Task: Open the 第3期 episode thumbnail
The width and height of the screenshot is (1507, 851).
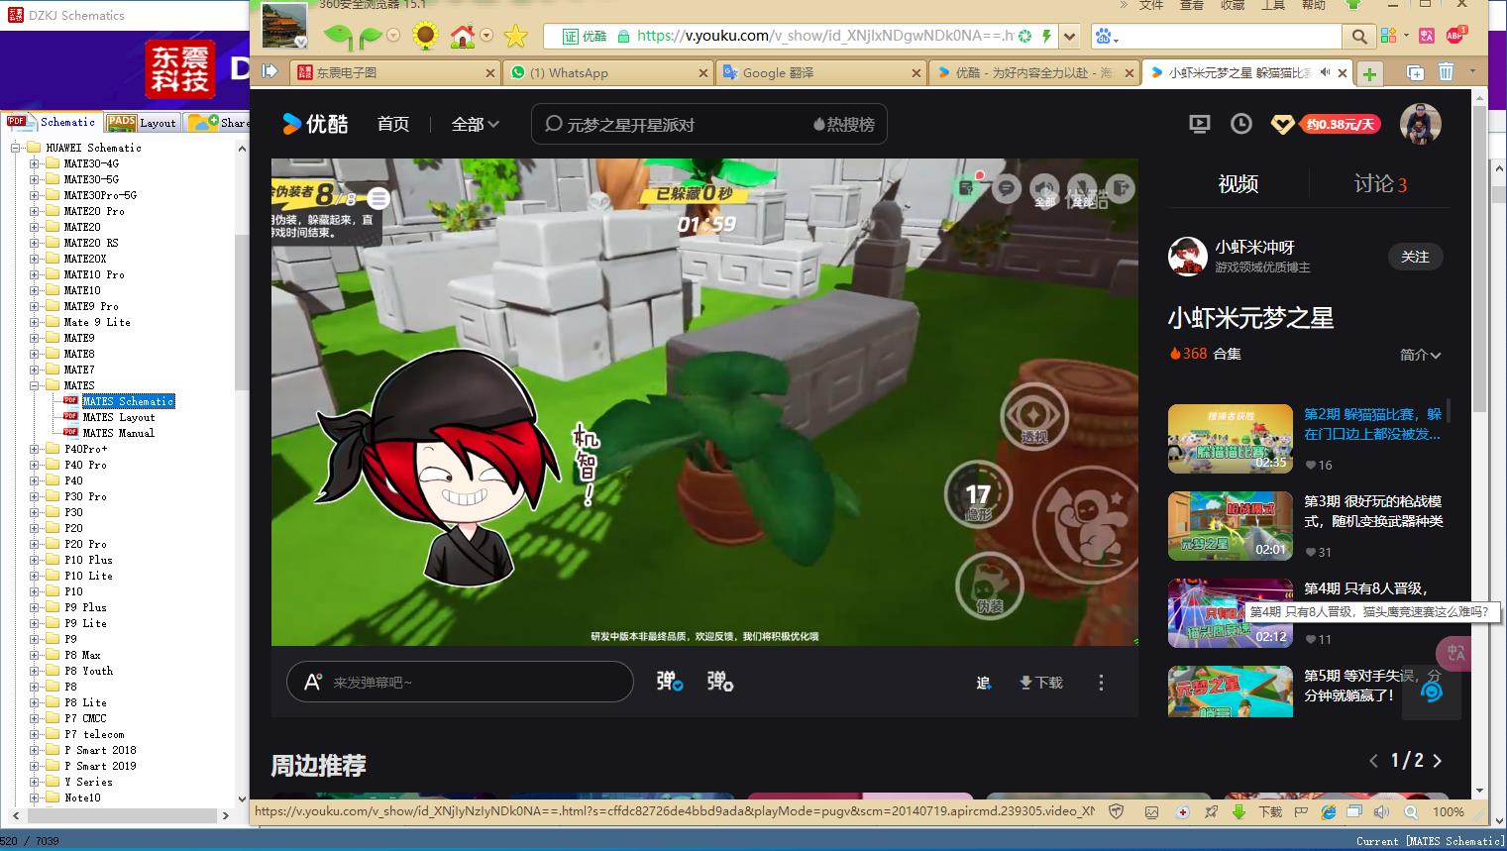Action: point(1231,526)
